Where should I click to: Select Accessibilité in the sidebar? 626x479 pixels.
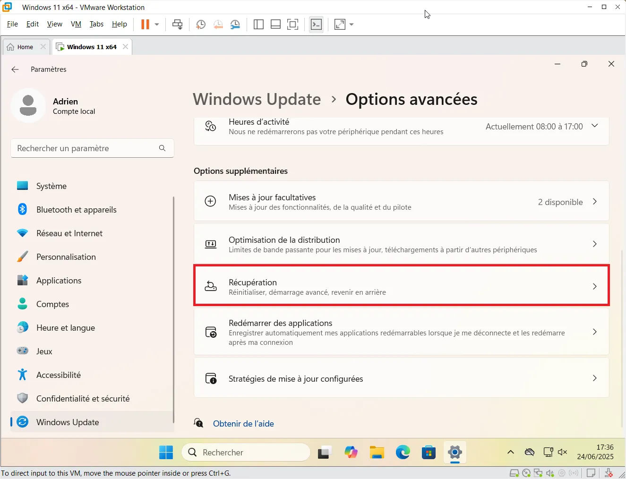92,375
